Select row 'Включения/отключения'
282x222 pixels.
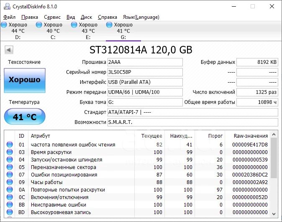pyautogui.click(x=137, y=197)
